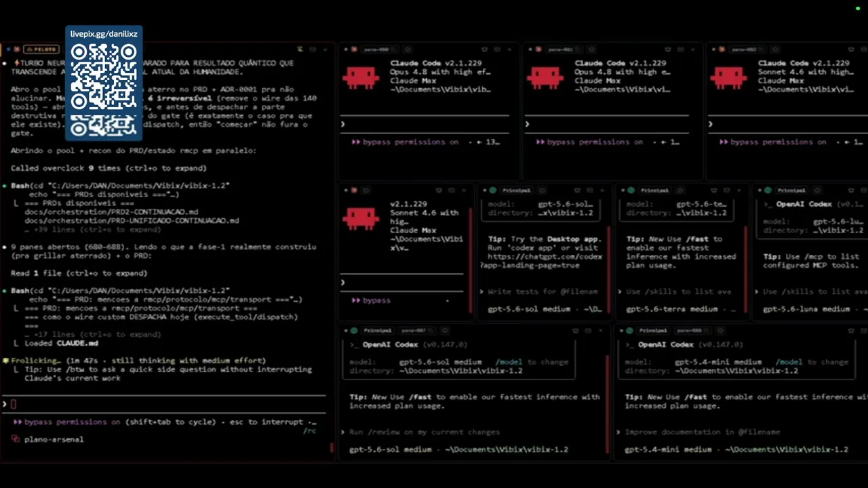
Task: Select the pane-088 label tag
Action: (x=692, y=331)
